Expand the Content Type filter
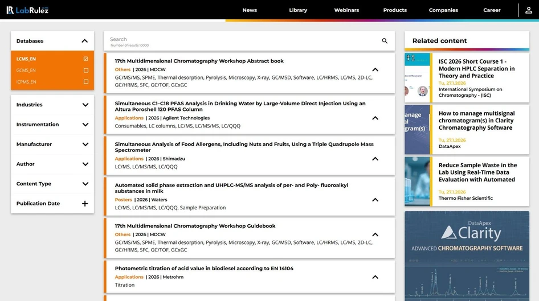 85,184
